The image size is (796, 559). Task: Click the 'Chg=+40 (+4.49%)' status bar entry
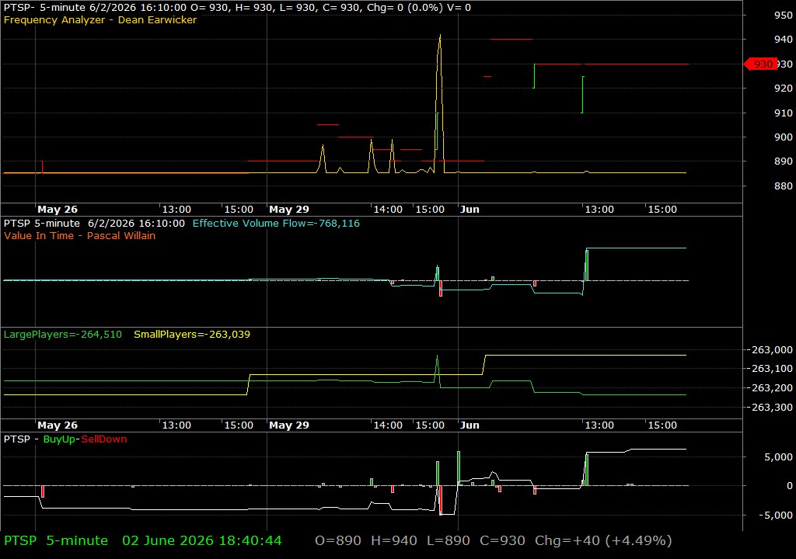603,540
